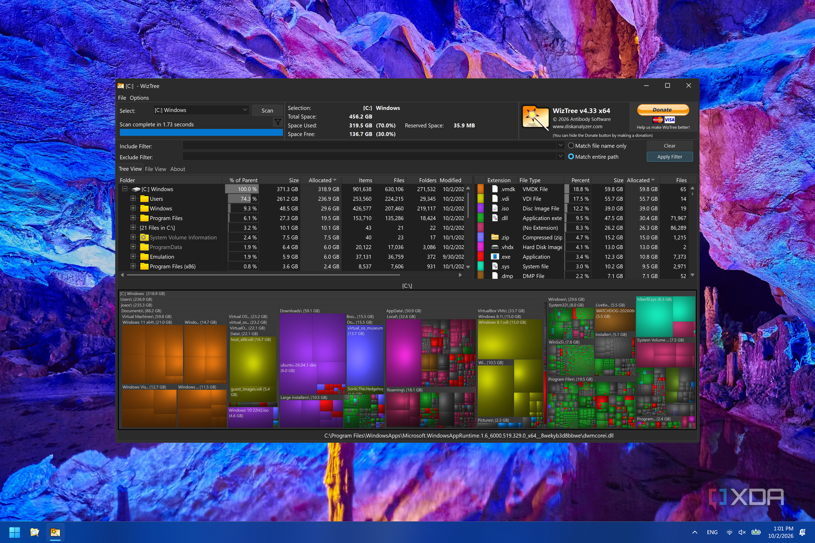
Task: Click the WizTree magic wand logo
Action: [535, 118]
